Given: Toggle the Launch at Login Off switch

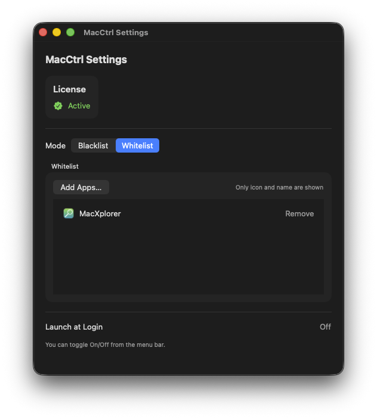Looking at the screenshot, I should coord(325,327).
